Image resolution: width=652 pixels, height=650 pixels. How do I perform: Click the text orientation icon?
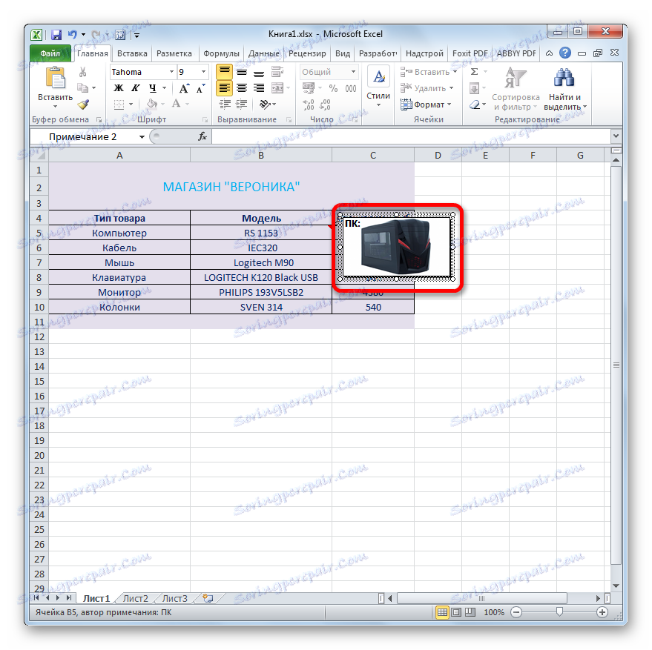pyautogui.click(x=265, y=104)
